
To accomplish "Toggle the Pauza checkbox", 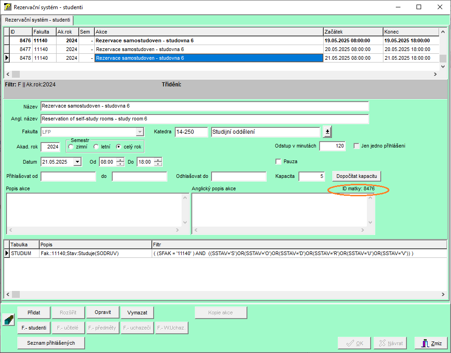I will (278, 162).
